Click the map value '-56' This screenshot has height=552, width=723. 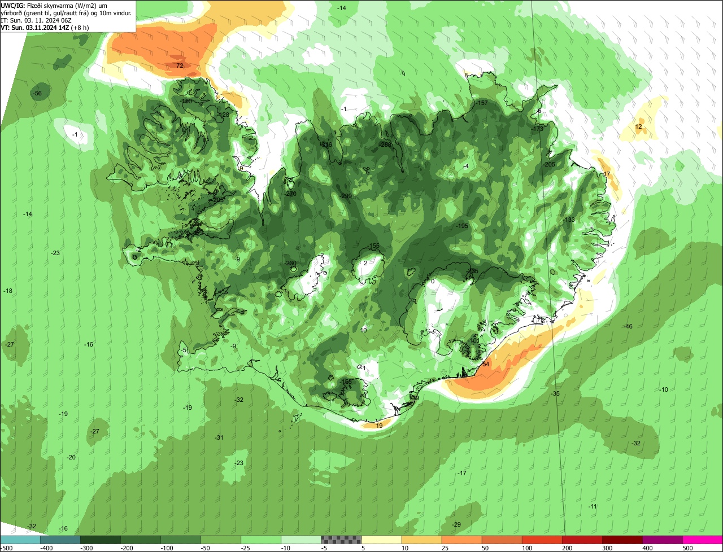point(37,93)
